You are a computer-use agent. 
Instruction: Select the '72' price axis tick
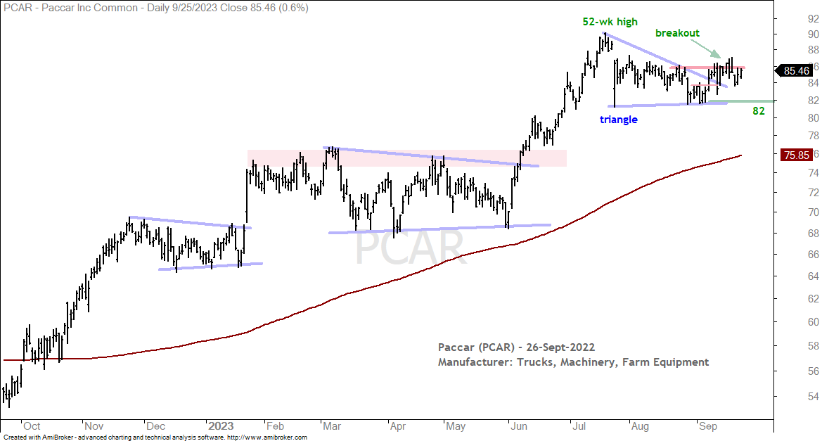tap(814, 193)
